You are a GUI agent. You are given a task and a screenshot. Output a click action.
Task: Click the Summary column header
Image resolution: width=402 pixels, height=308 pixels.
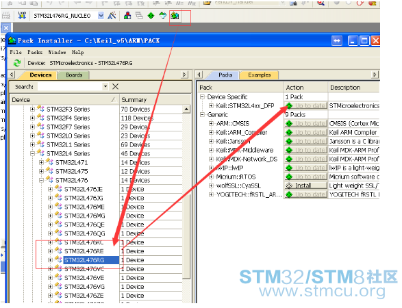point(155,100)
